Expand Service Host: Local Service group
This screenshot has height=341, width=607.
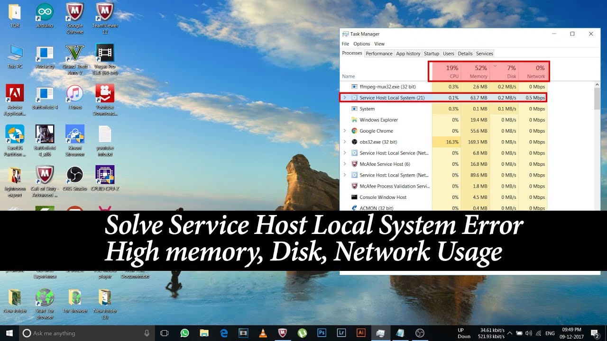[x=345, y=153]
